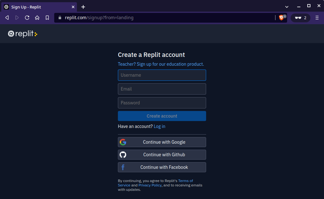Image resolution: width=324 pixels, height=199 pixels.
Task: Go to browser home page icon
Action: [x=37, y=18]
